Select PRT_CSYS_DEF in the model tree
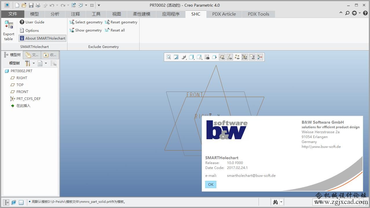 point(25,99)
